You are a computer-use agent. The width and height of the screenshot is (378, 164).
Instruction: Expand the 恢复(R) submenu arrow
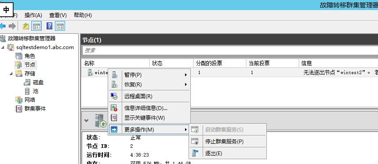(x=185, y=84)
